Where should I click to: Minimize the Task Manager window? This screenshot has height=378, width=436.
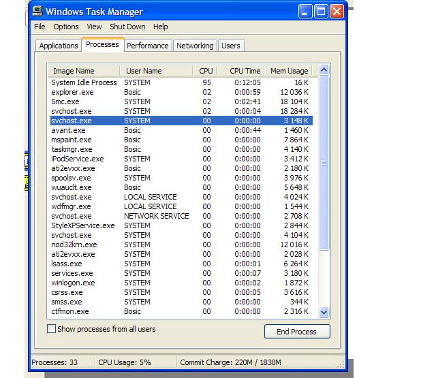(305, 12)
